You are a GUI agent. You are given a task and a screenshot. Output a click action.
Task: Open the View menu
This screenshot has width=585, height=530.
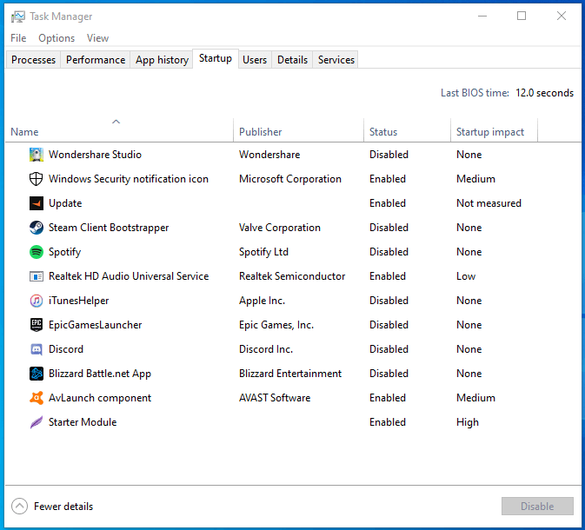[x=97, y=38]
